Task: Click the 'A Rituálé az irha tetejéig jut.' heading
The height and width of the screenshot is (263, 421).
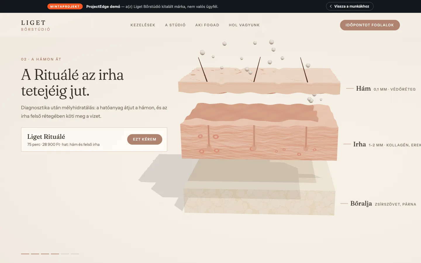Action: click(x=73, y=83)
